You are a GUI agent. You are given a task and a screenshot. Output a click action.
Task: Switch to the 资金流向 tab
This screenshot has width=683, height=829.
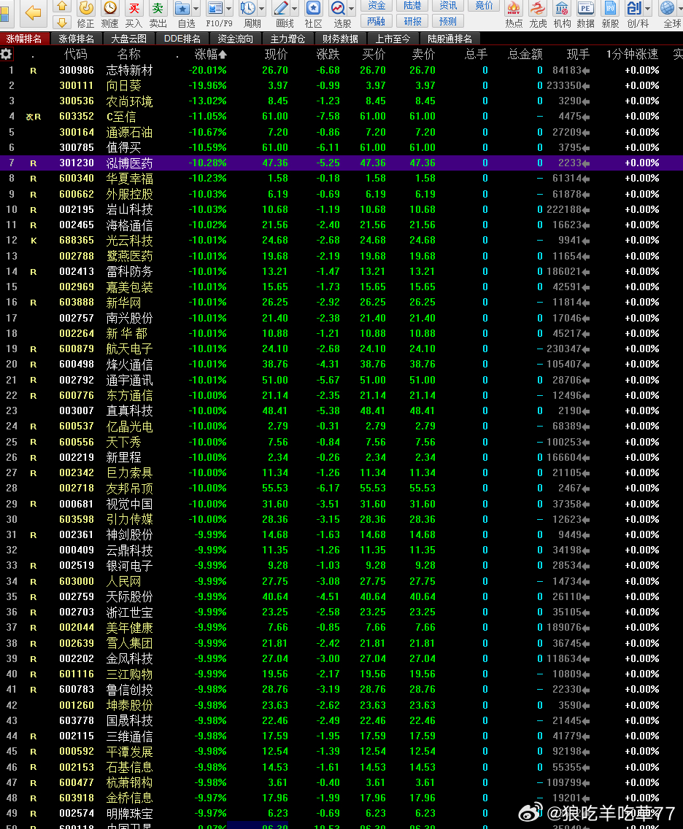coord(235,39)
